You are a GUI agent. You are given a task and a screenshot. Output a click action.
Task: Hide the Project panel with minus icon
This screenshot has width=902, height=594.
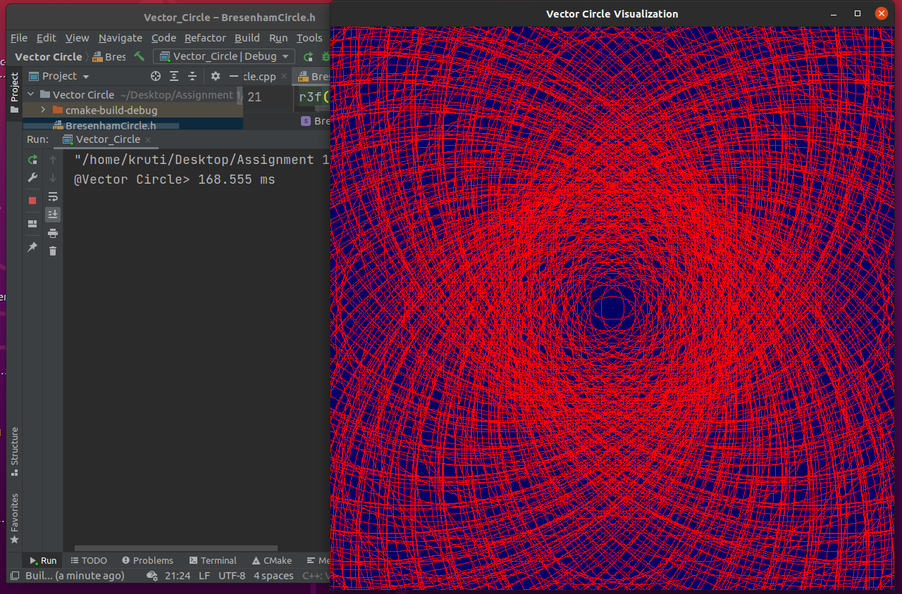(x=234, y=76)
